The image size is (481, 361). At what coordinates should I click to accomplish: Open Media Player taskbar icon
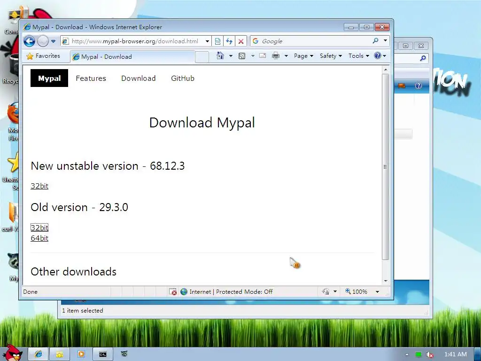81,354
